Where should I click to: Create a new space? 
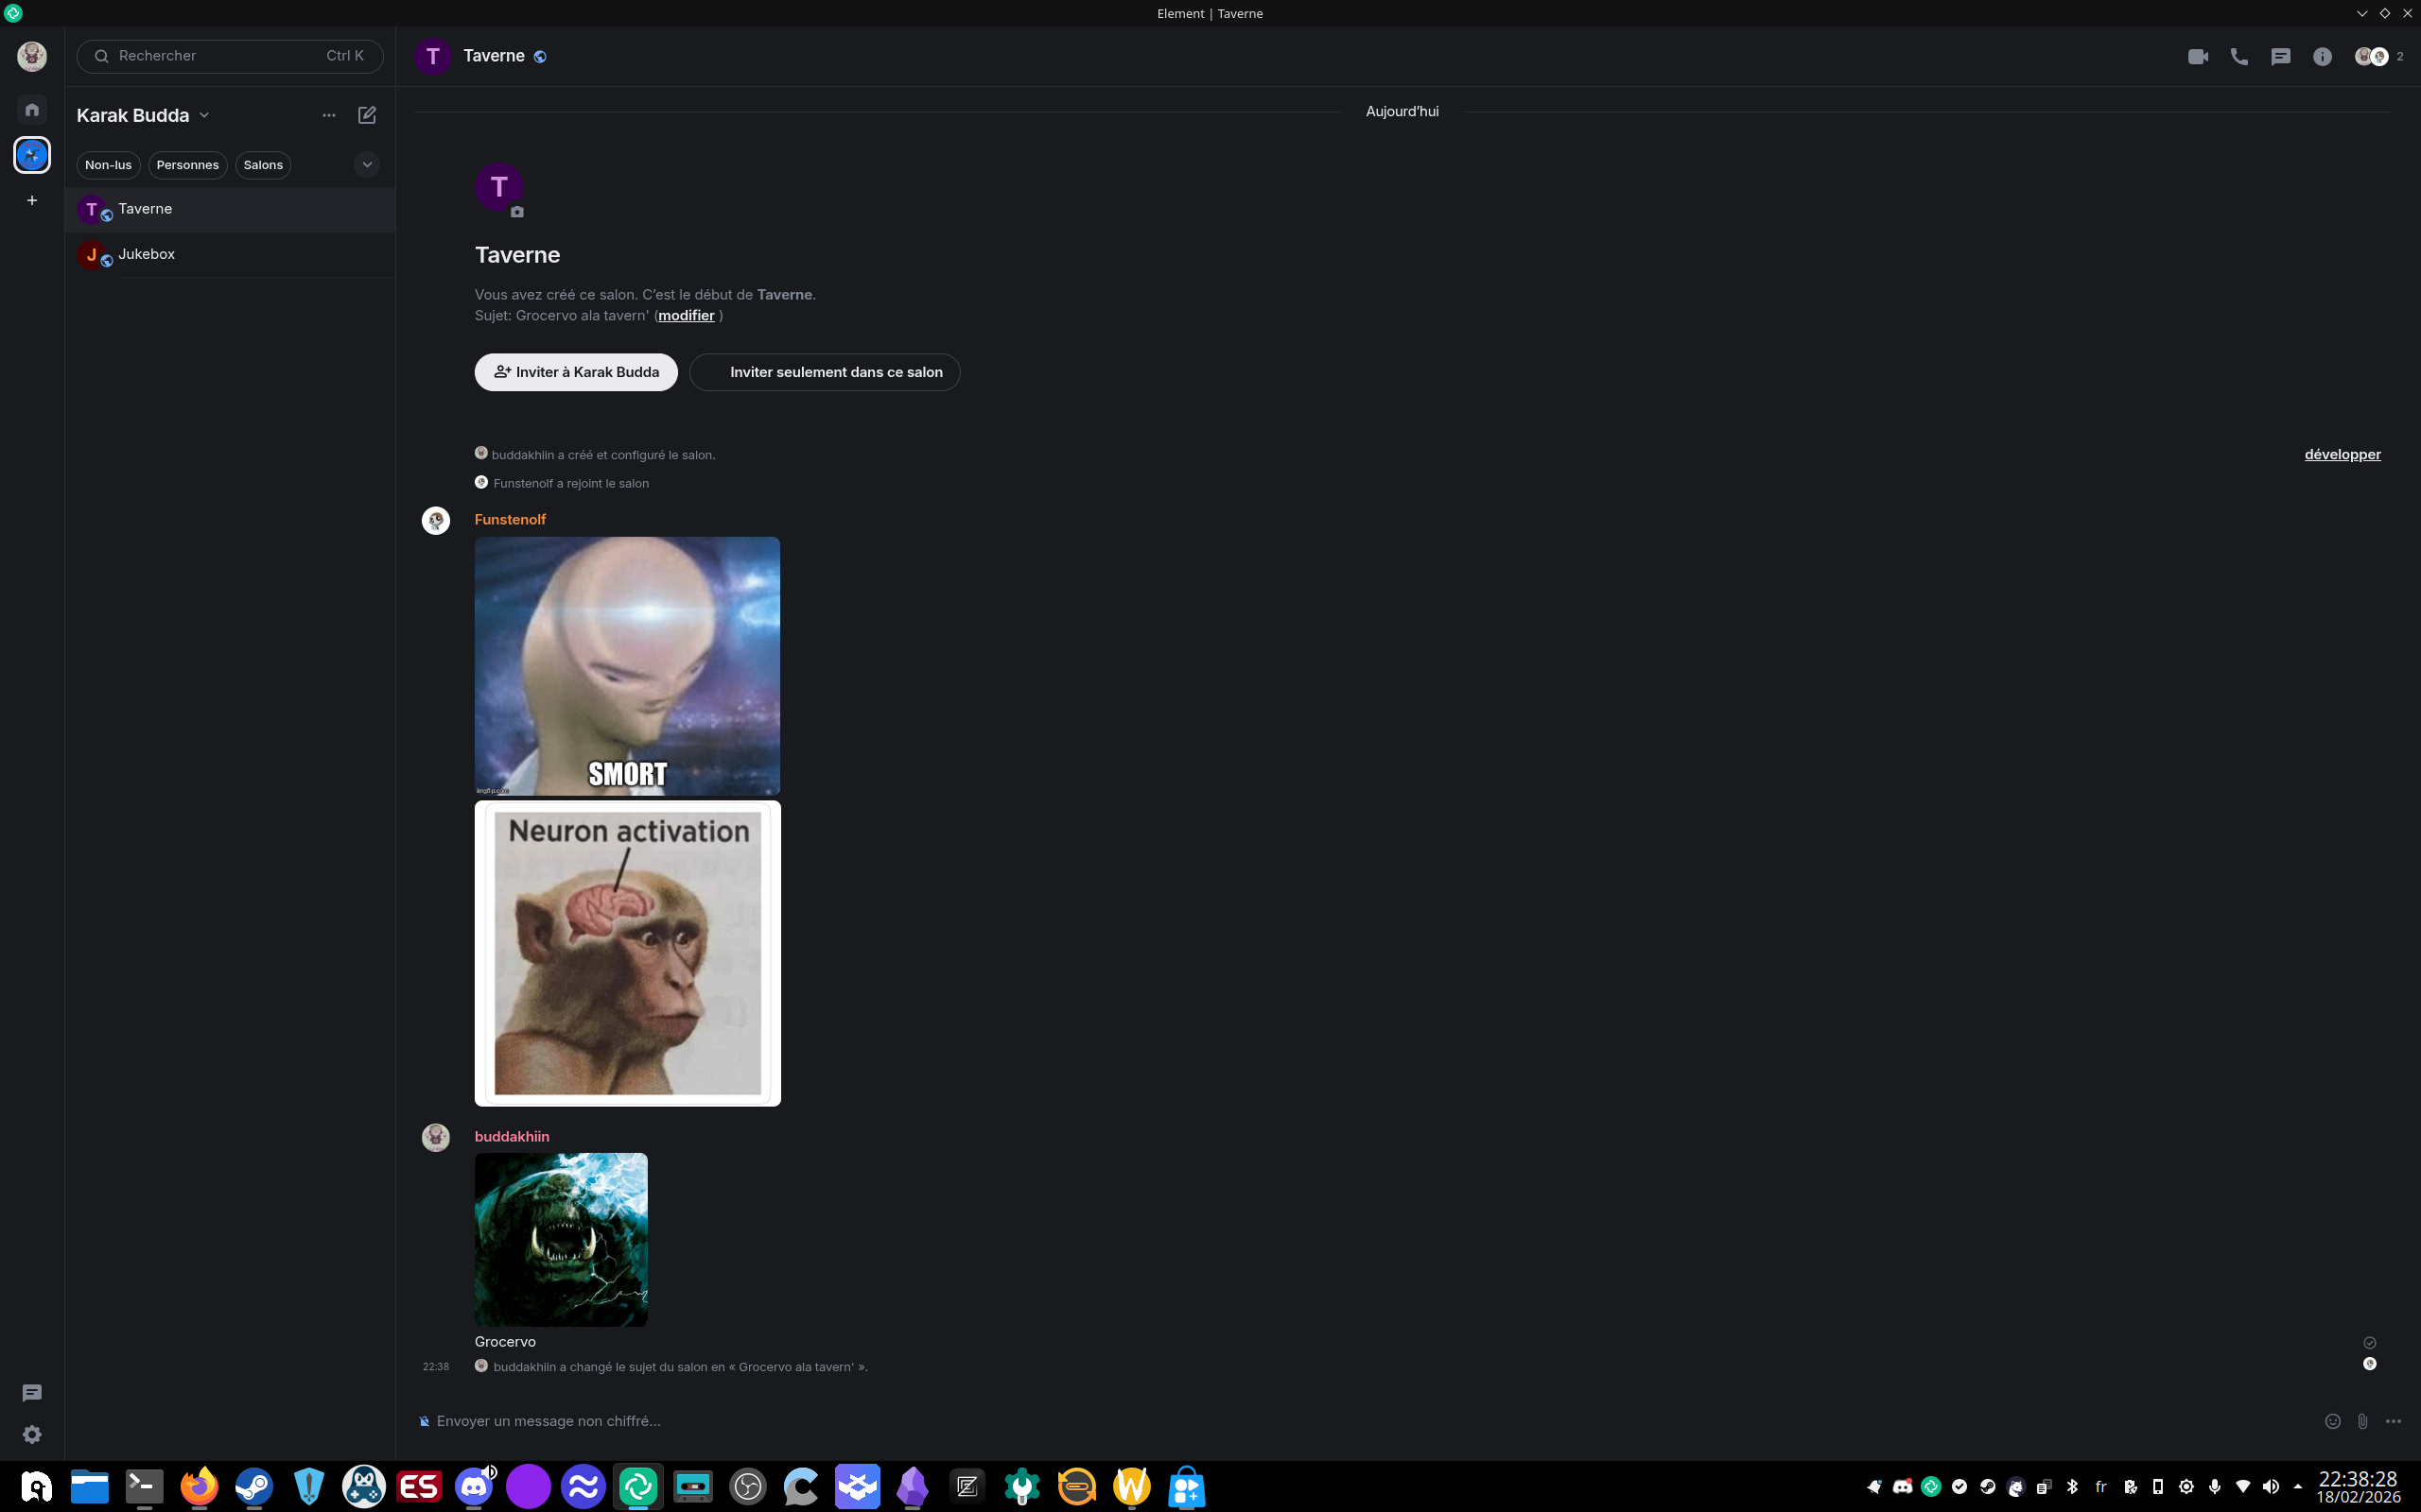[x=32, y=201]
